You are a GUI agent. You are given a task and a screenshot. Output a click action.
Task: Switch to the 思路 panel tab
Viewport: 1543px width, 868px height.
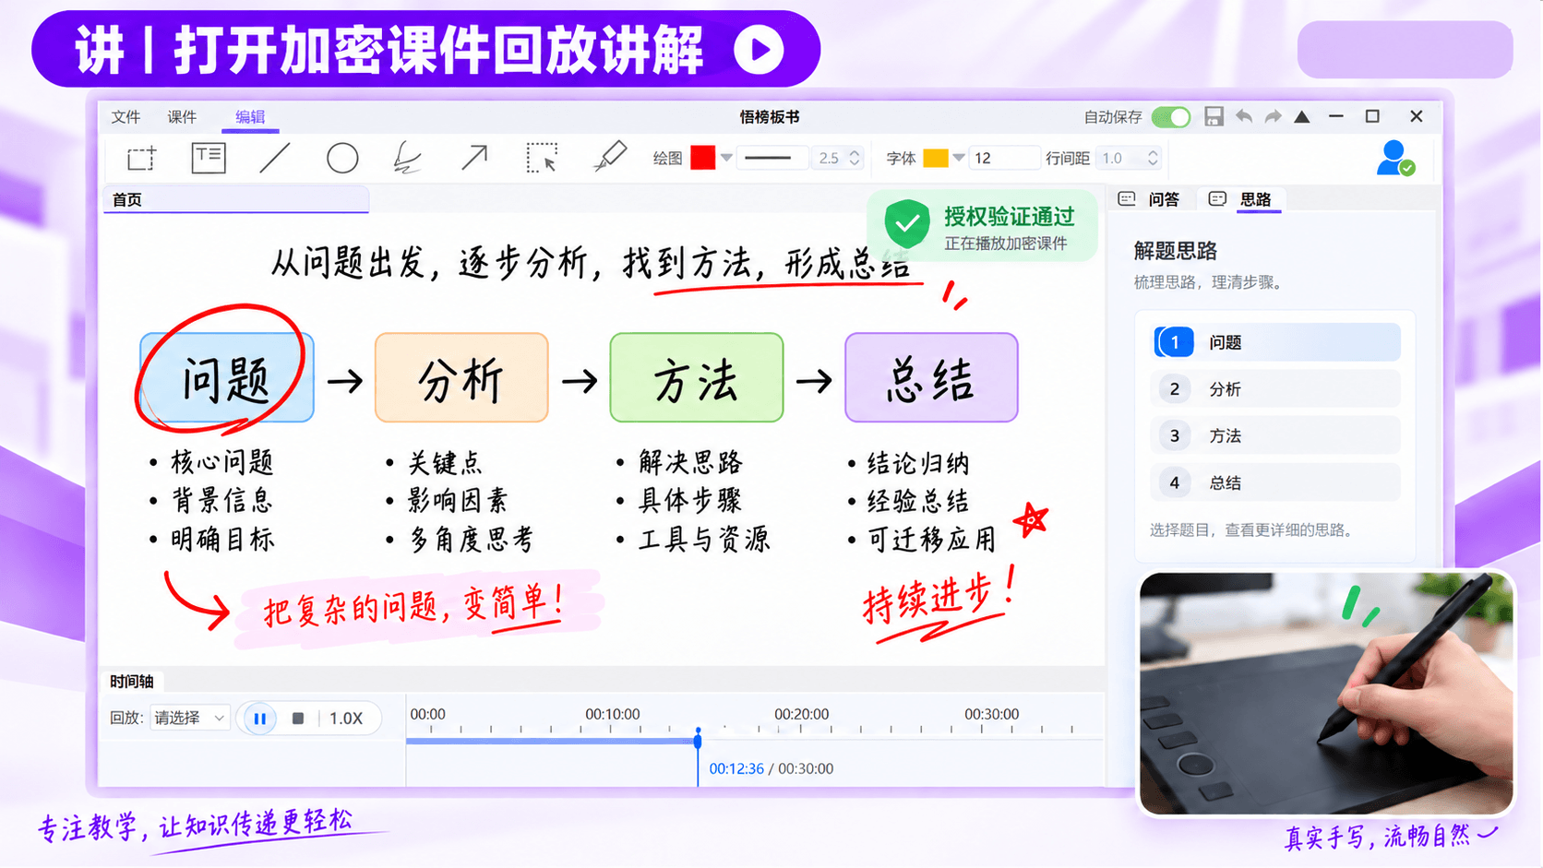pos(1242,199)
